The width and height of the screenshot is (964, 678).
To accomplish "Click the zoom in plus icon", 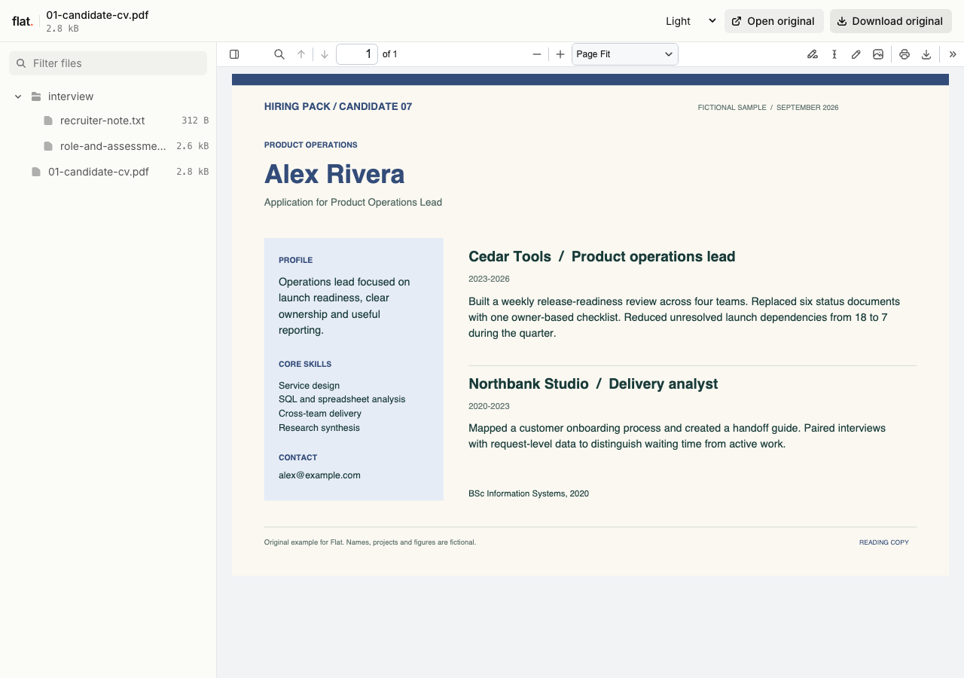I will 560,54.
